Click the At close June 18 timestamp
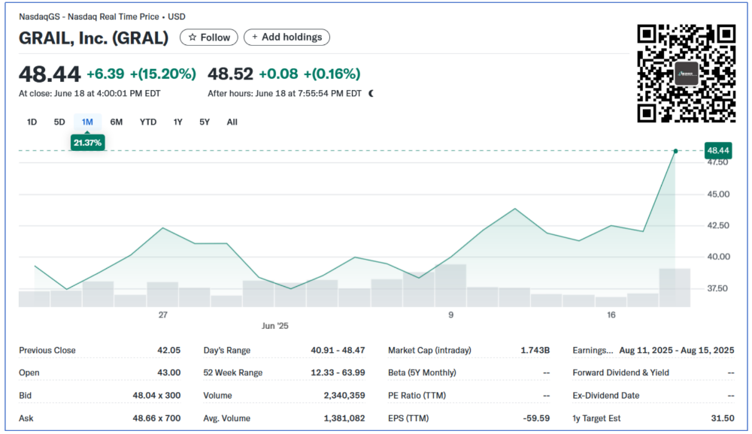752x434 pixels. click(x=89, y=93)
